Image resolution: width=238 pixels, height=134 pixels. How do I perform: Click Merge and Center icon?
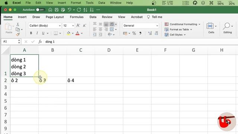point(112,29)
